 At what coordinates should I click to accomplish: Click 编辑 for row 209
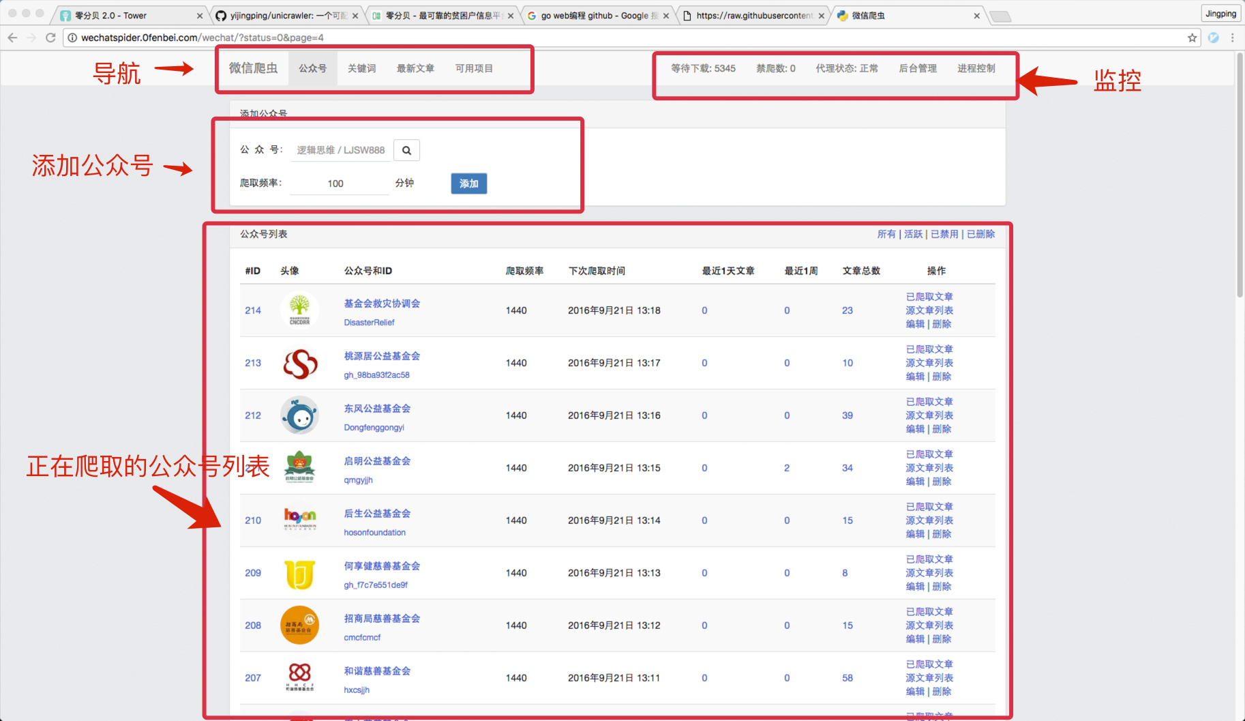pyautogui.click(x=915, y=587)
